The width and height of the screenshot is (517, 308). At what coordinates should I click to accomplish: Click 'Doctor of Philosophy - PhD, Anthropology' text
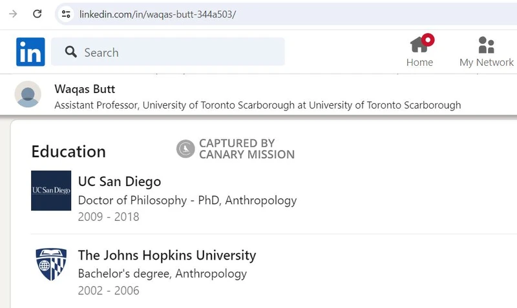[187, 200]
